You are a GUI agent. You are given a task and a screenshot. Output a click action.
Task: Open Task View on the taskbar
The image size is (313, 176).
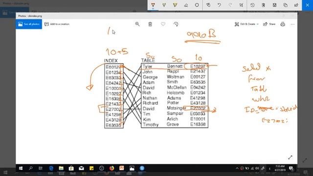pyautogui.click(x=41, y=168)
